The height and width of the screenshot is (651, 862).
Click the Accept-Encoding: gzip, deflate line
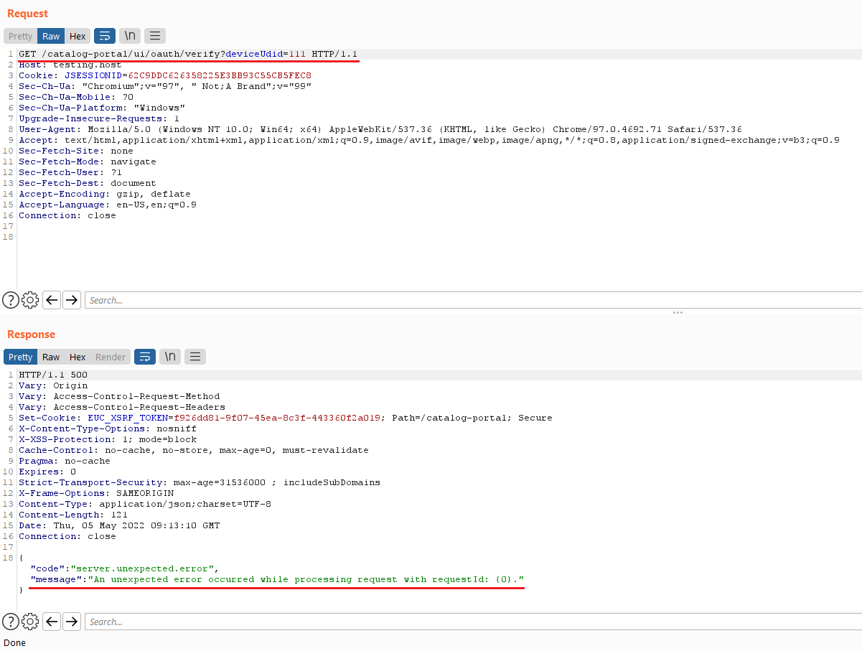(105, 194)
